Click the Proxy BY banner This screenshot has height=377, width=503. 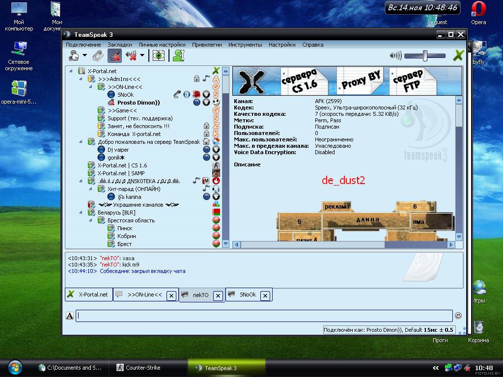tap(359, 81)
